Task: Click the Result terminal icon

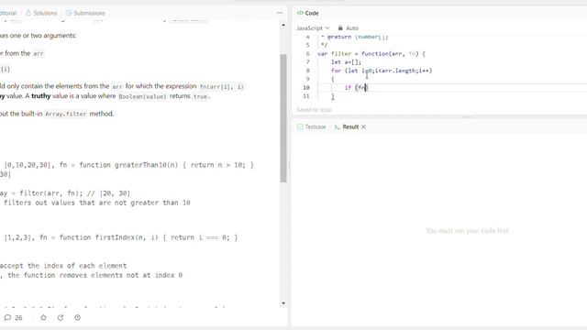Action: (337, 126)
